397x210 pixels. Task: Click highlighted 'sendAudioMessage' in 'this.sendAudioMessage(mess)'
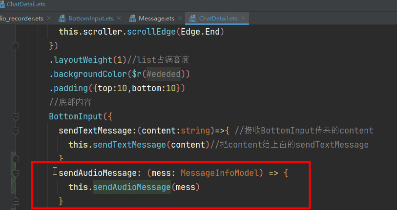click(132, 187)
